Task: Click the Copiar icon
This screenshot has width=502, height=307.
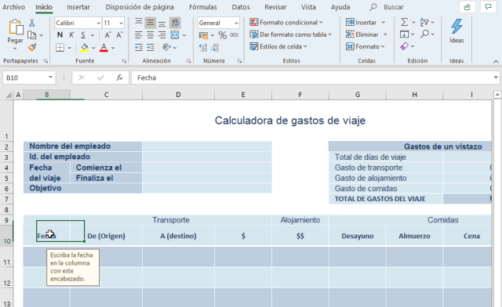Action: point(31,35)
